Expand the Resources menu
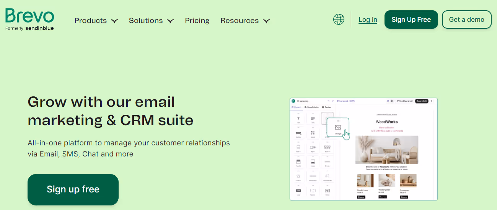The height and width of the screenshot is (210, 497). click(x=245, y=21)
